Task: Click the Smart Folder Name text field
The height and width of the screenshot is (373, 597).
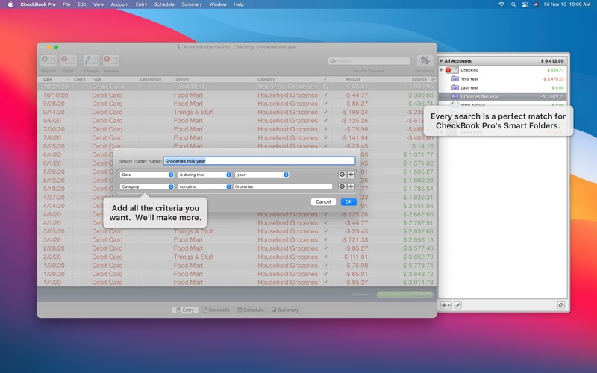Action: point(259,161)
